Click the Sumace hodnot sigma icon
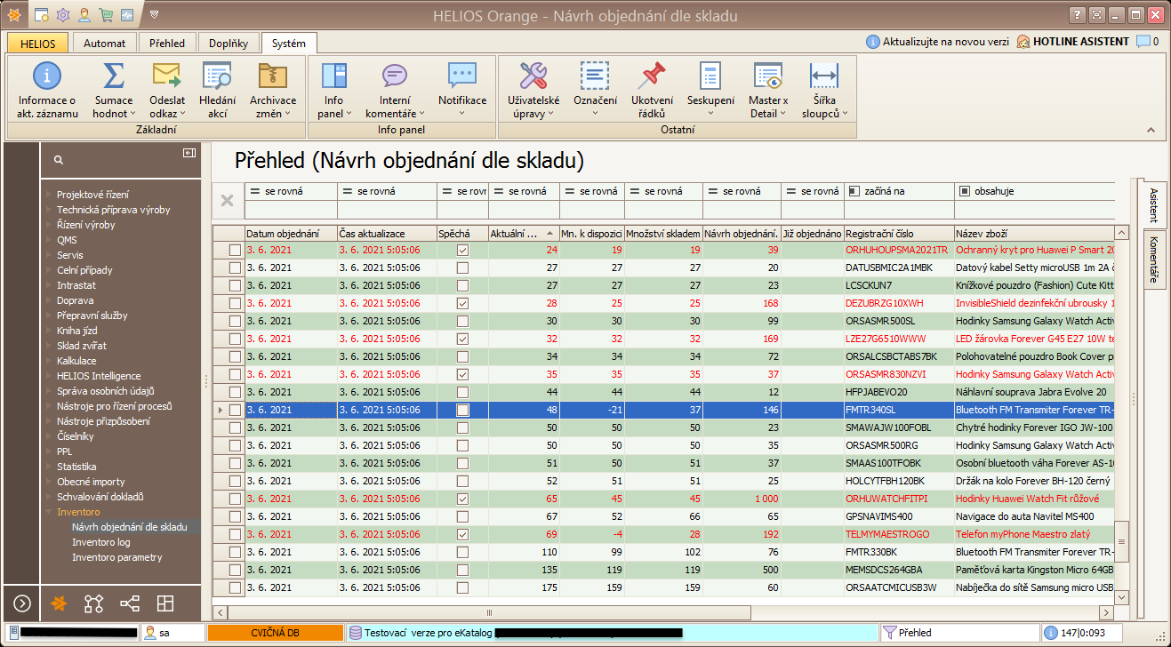The image size is (1171, 647). (113, 77)
